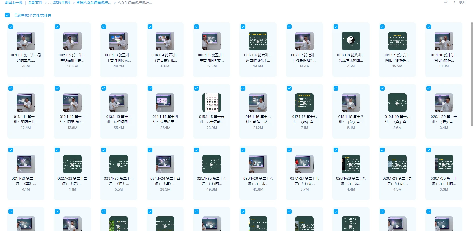Play video 013.1-13 认识河图 thumbnail
474x231 pixels.
click(118, 103)
